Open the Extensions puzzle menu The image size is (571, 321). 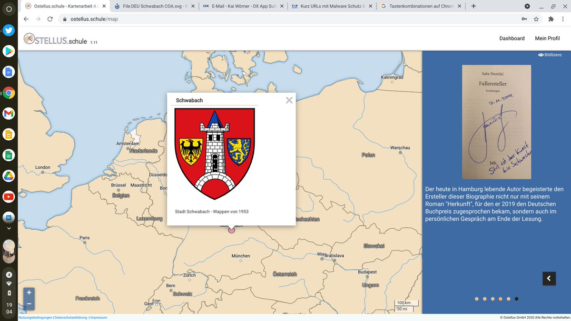(551, 19)
